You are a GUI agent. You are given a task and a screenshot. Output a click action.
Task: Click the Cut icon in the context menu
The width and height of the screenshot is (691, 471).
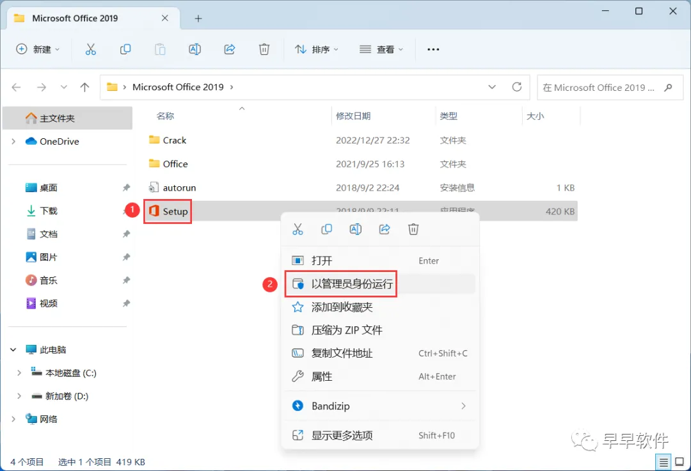[x=298, y=229]
